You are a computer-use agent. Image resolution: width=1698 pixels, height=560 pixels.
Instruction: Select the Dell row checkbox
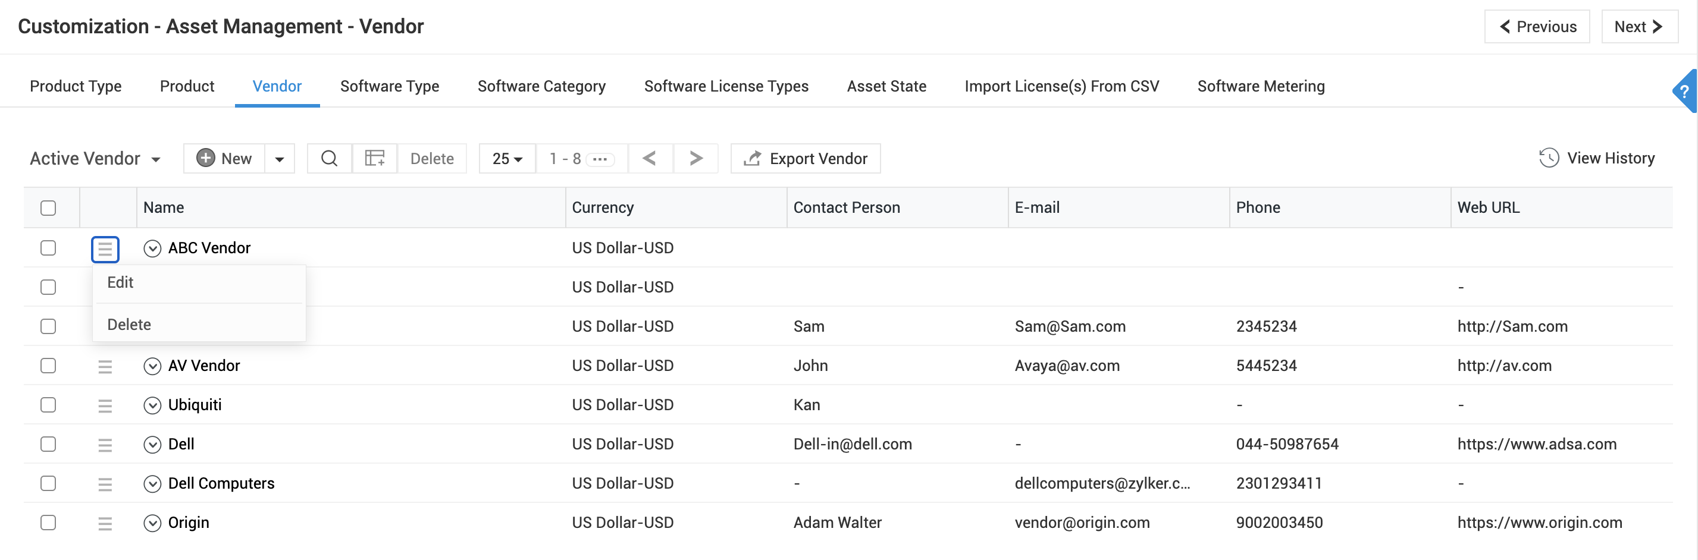point(48,445)
